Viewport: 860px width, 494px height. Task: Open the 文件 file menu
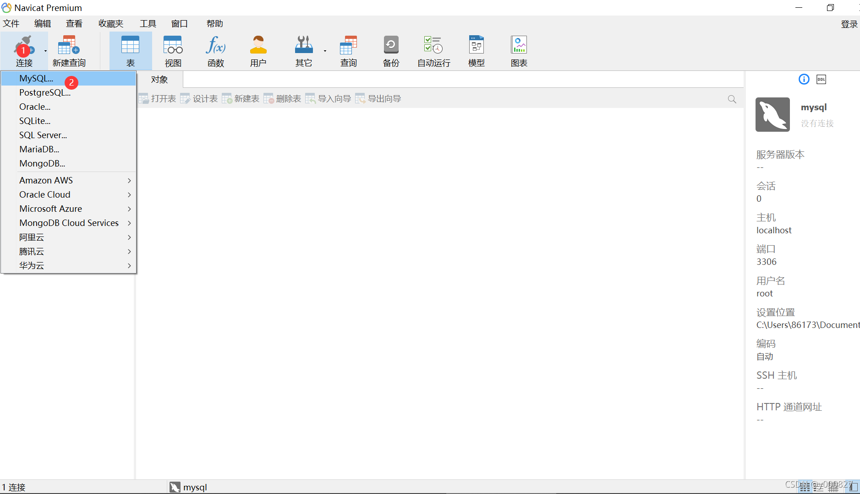pos(11,23)
